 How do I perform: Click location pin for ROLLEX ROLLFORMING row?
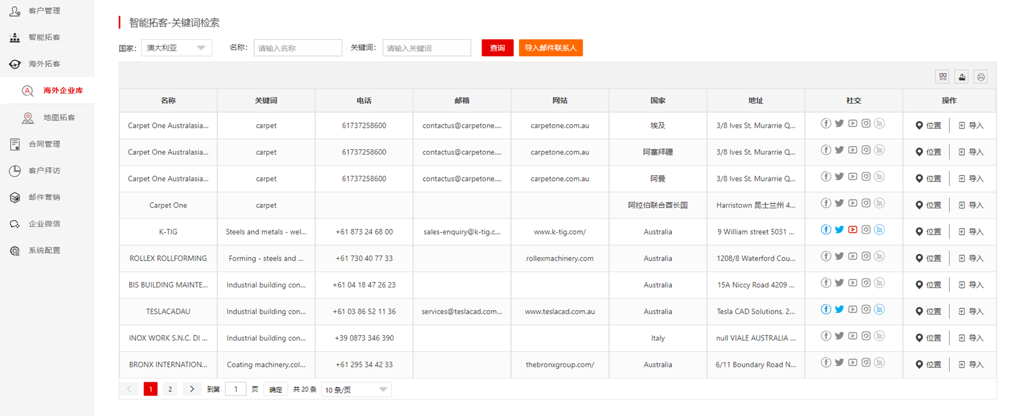(919, 258)
